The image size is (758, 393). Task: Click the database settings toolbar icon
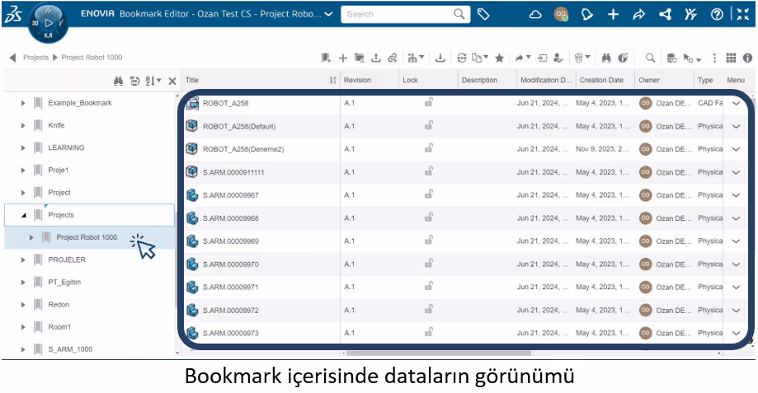click(x=671, y=58)
